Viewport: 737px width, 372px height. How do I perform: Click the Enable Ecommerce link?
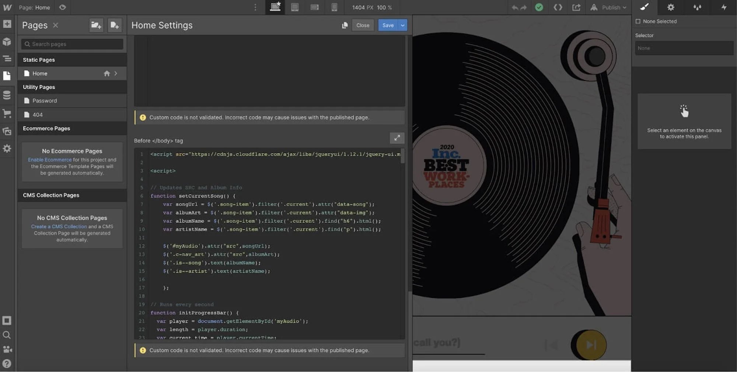coord(50,160)
